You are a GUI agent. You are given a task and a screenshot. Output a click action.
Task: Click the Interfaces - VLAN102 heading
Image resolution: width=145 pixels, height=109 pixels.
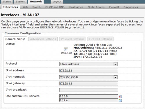point(20,15)
